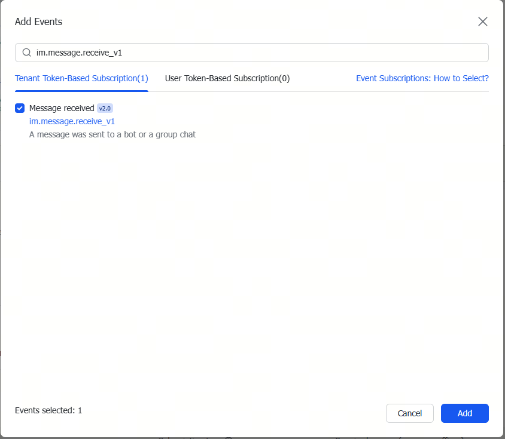Cancel adding events
505x439 pixels.
[410, 413]
